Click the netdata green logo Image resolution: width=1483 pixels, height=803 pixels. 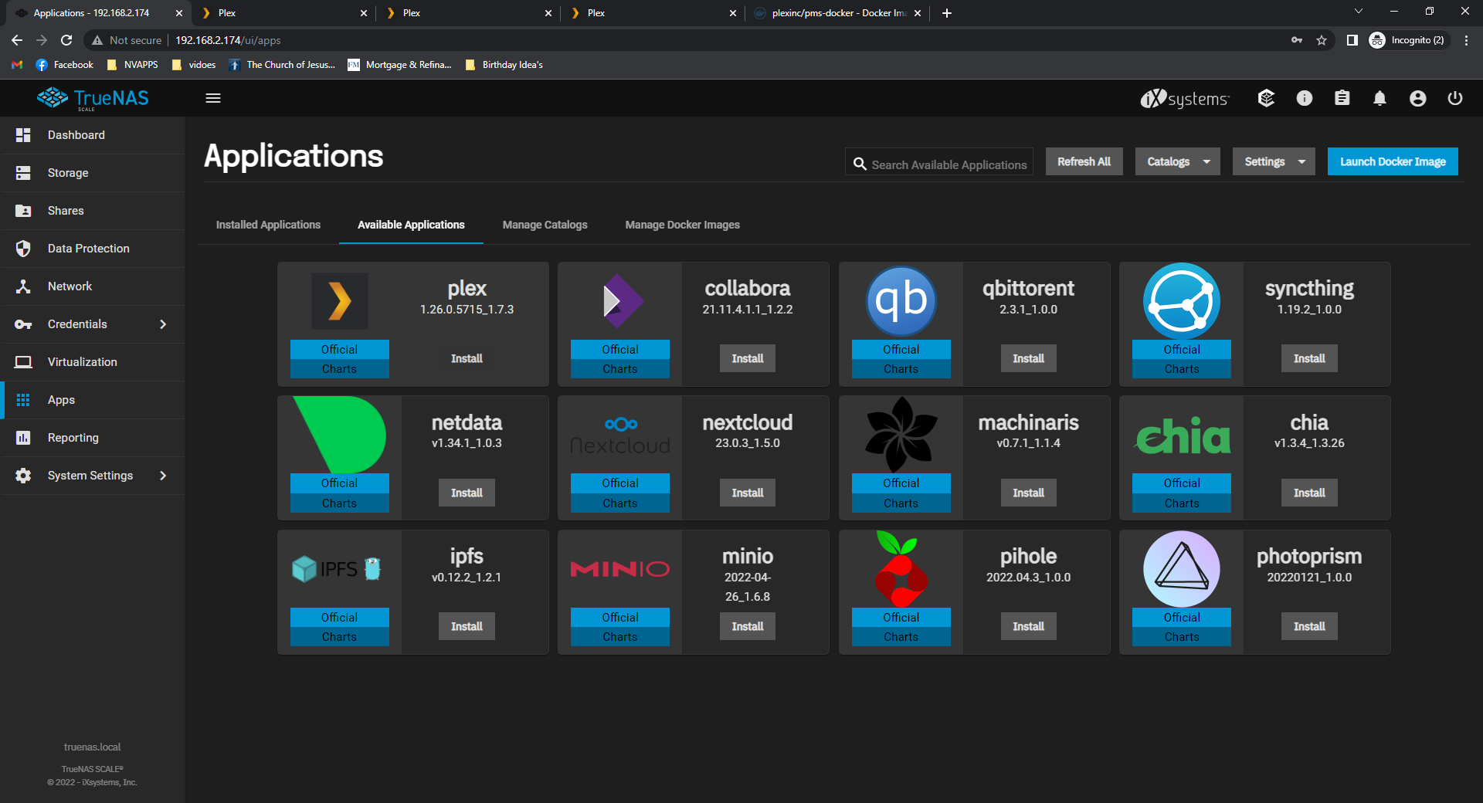tap(340, 434)
